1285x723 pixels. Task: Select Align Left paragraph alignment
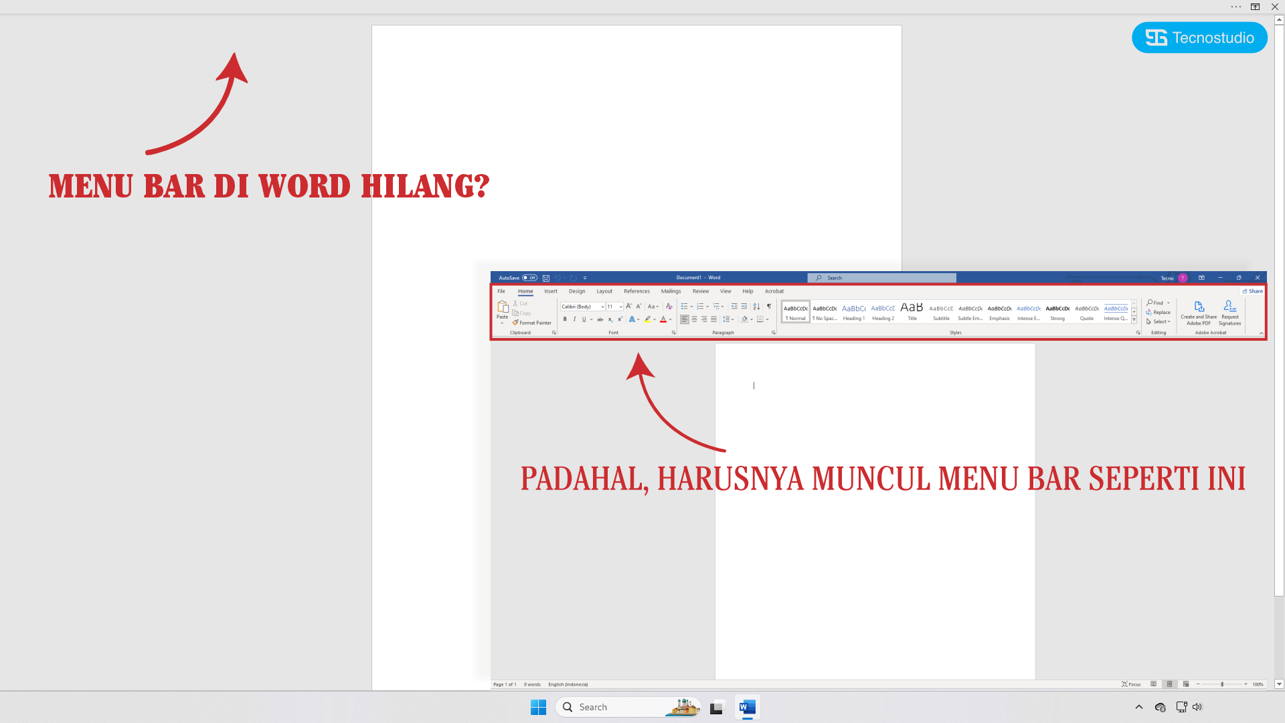pos(685,319)
